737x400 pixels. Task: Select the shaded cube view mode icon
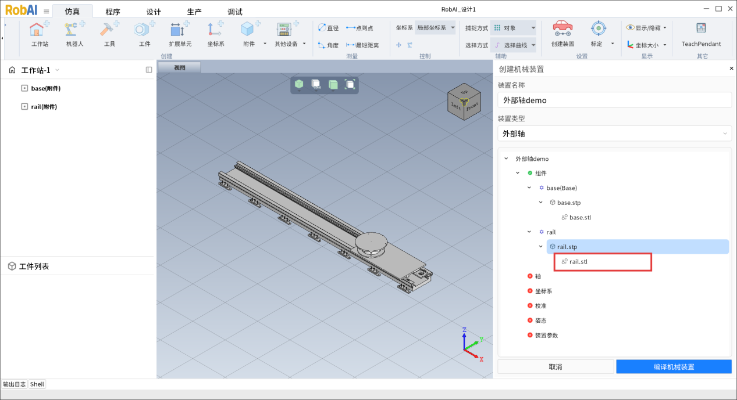tap(298, 85)
